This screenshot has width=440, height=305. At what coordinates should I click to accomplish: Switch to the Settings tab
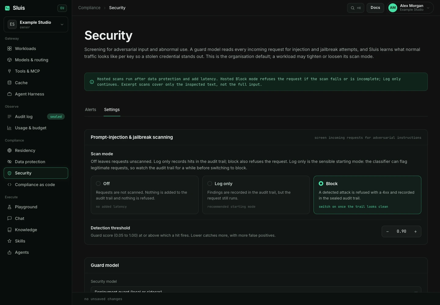tap(112, 109)
